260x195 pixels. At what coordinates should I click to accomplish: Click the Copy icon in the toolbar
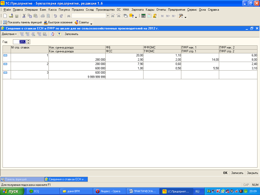pos(29,16)
